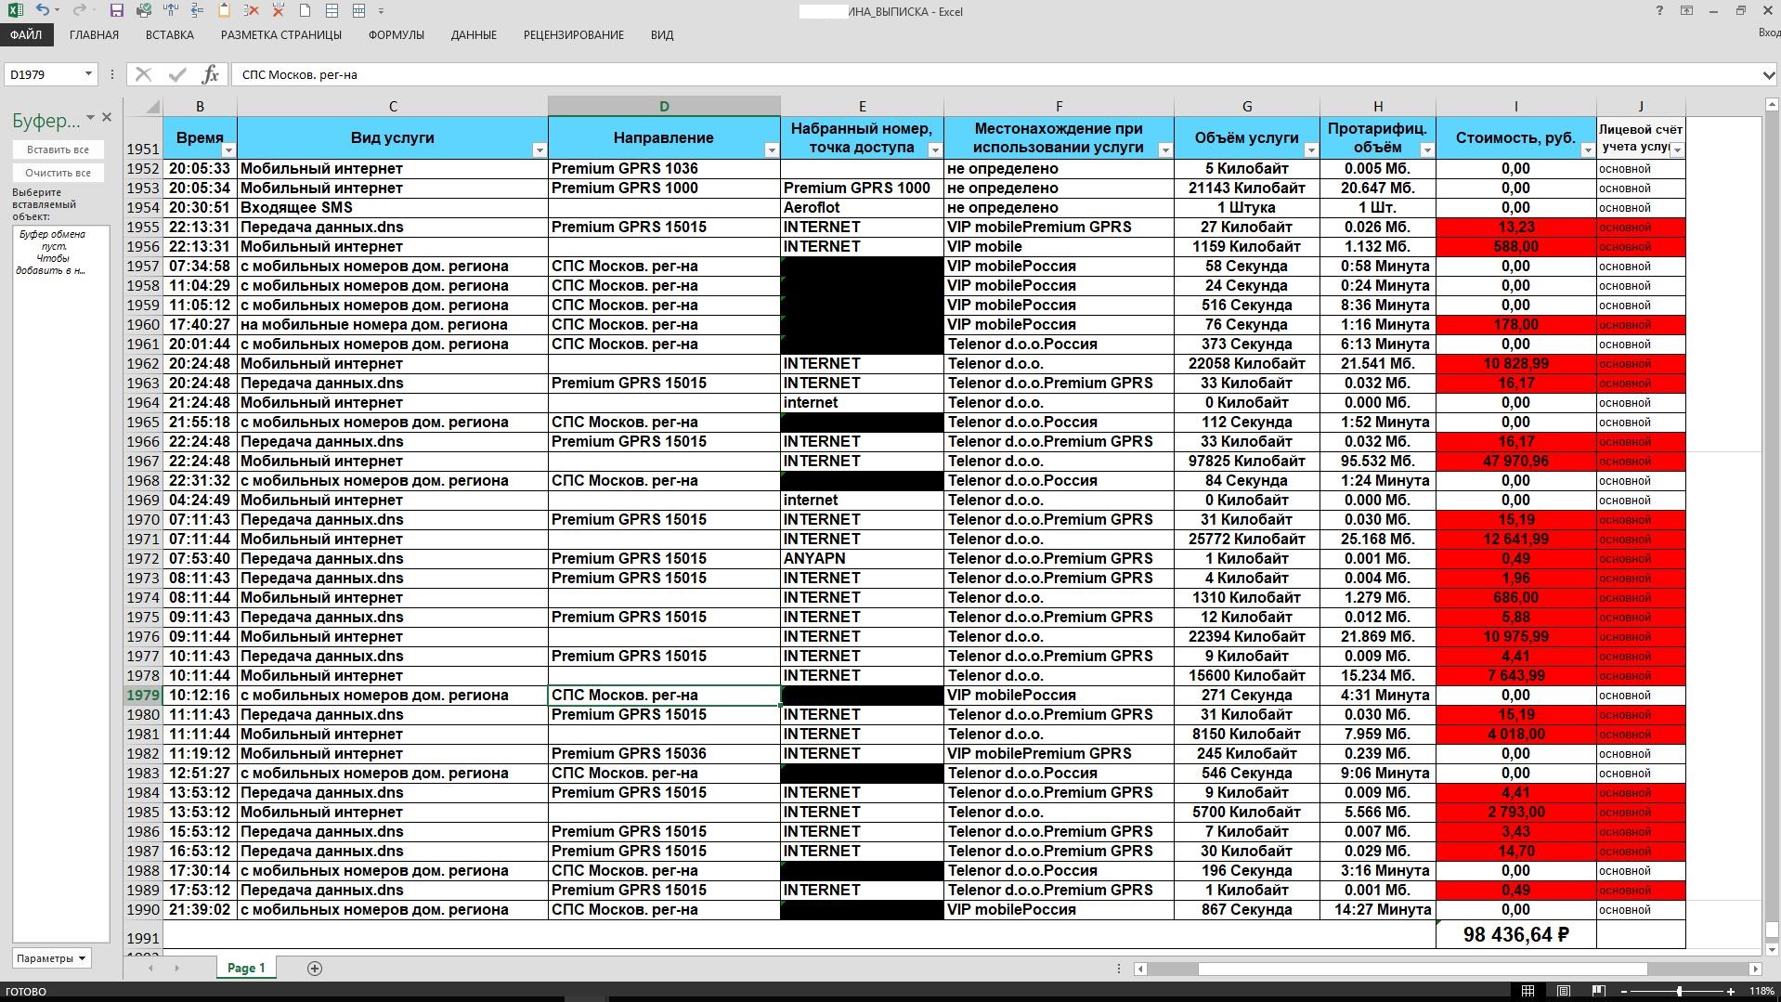Customize the Quick Access Toolbar
Image resolution: width=1781 pixels, height=1002 pixels.
point(382,10)
